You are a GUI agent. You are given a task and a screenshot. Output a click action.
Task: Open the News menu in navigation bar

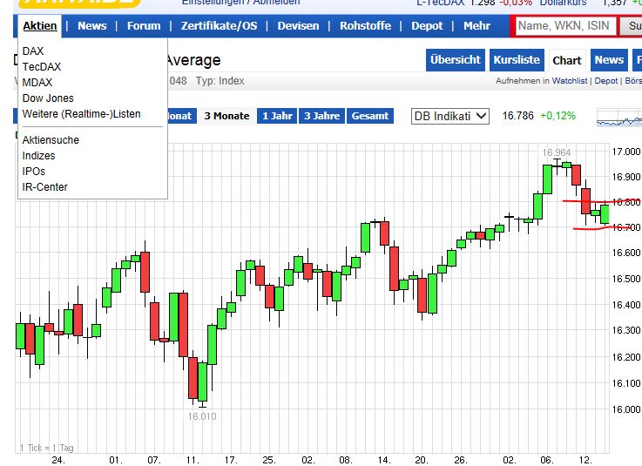91,26
